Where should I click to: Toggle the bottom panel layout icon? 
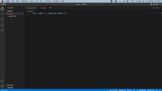[x=154, y=4]
